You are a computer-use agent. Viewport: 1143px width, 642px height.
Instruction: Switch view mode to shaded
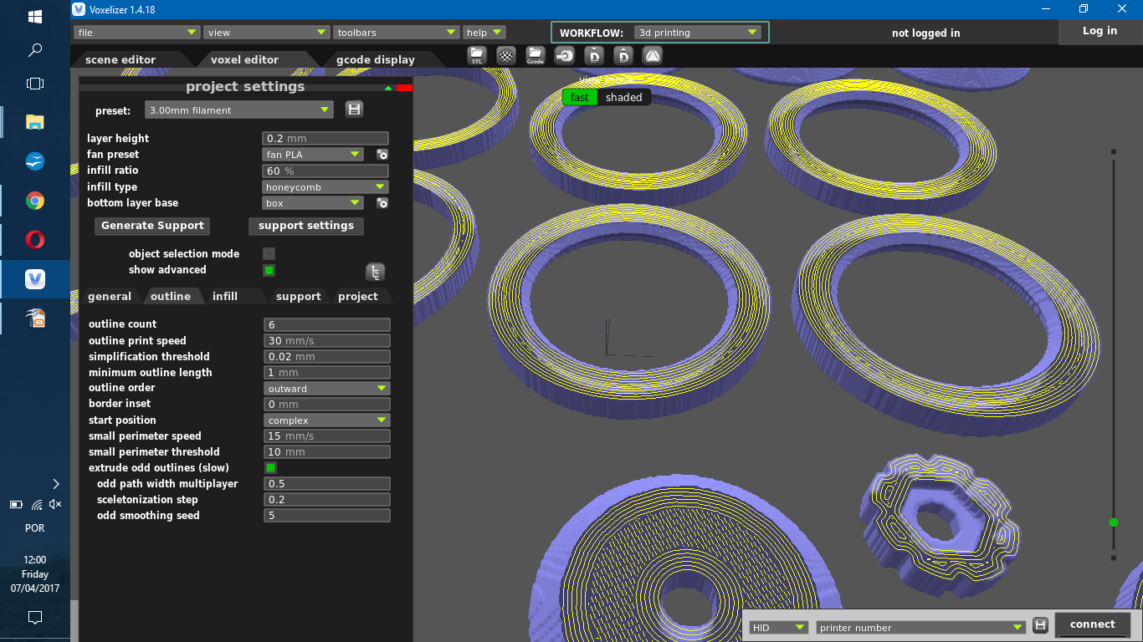(x=624, y=97)
